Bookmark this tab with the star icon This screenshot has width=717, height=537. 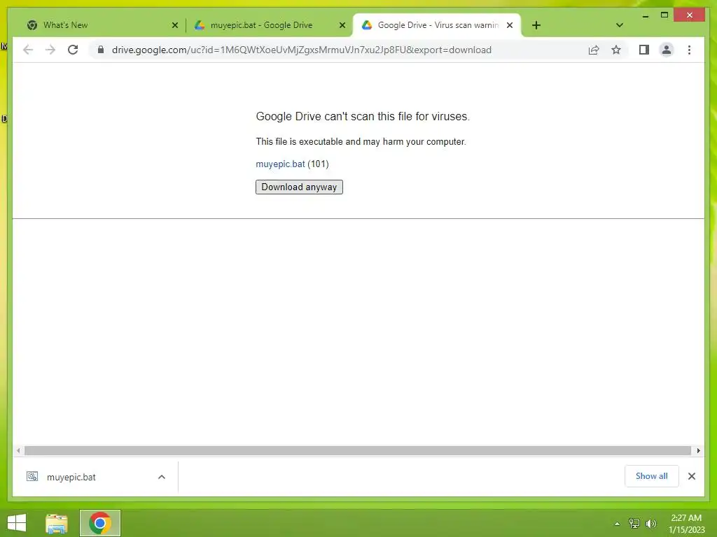click(x=616, y=50)
